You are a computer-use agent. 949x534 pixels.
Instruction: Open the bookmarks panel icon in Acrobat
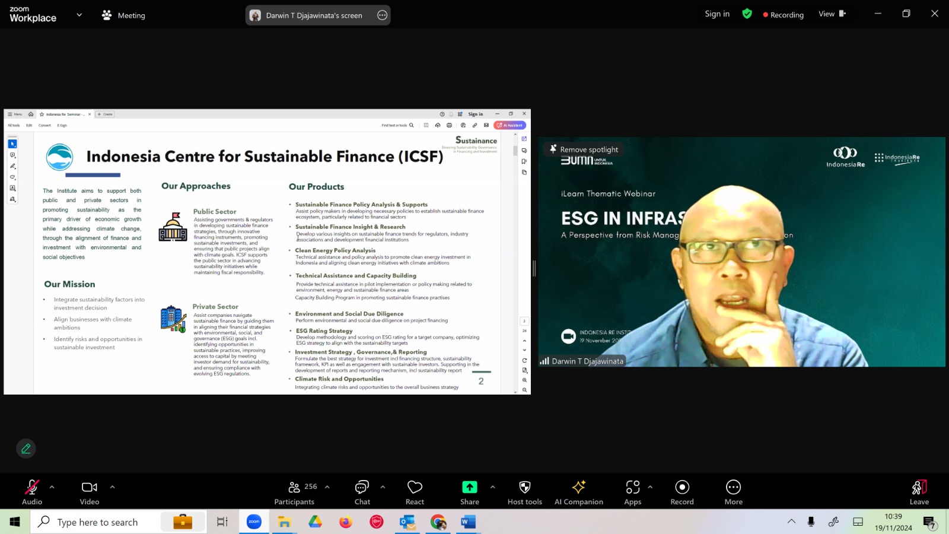point(524,161)
